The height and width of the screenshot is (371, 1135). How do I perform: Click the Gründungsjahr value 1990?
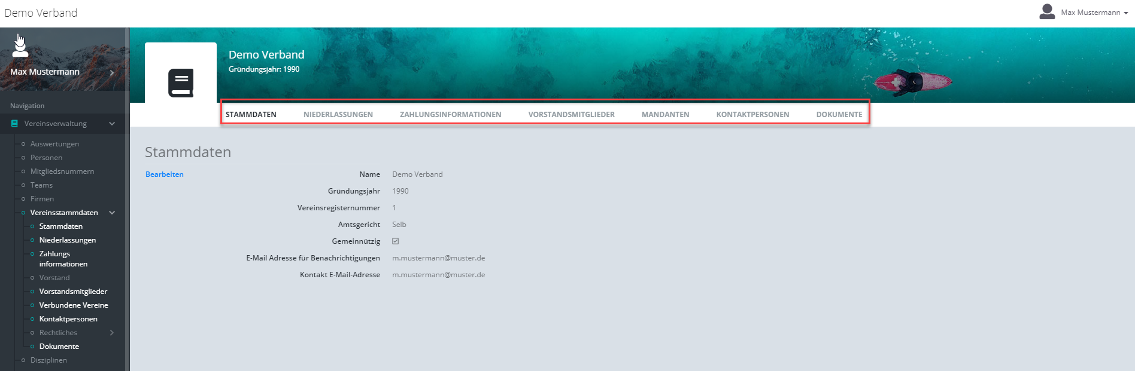point(400,191)
